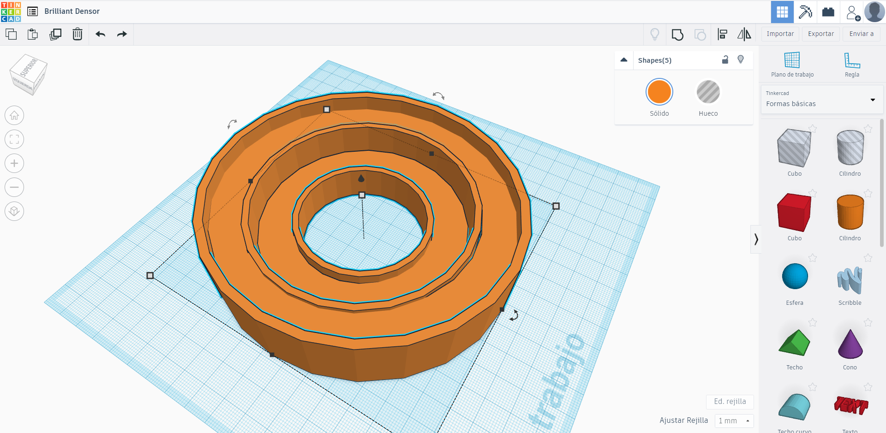Screen dimensions: 886x433
Task: Pick the blue Esfera shape
Action: [795, 276]
